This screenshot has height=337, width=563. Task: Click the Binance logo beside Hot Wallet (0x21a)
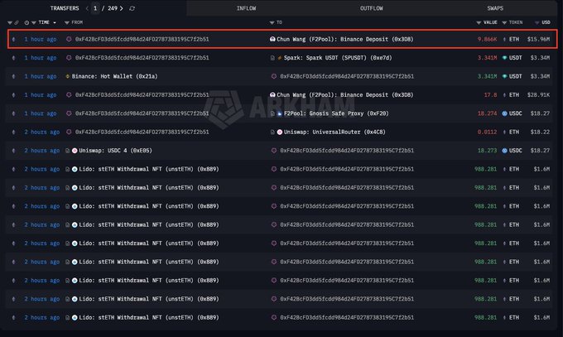(x=68, y=76)
